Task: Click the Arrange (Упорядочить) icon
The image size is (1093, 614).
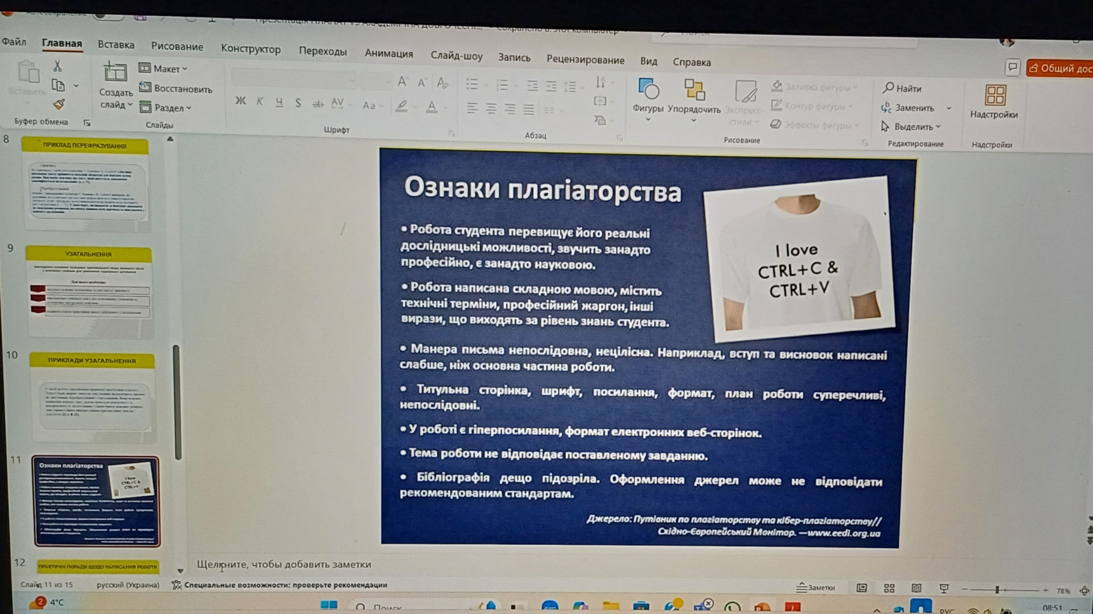Action: [694, 91]
